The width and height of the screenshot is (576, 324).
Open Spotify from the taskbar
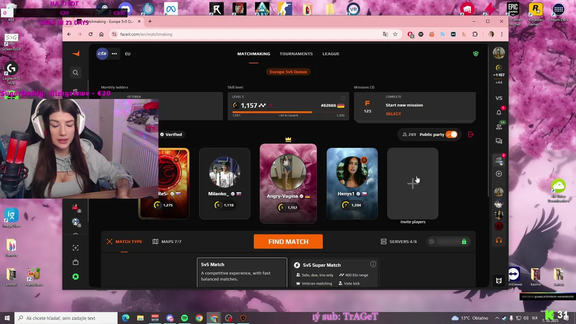(184, 318)
